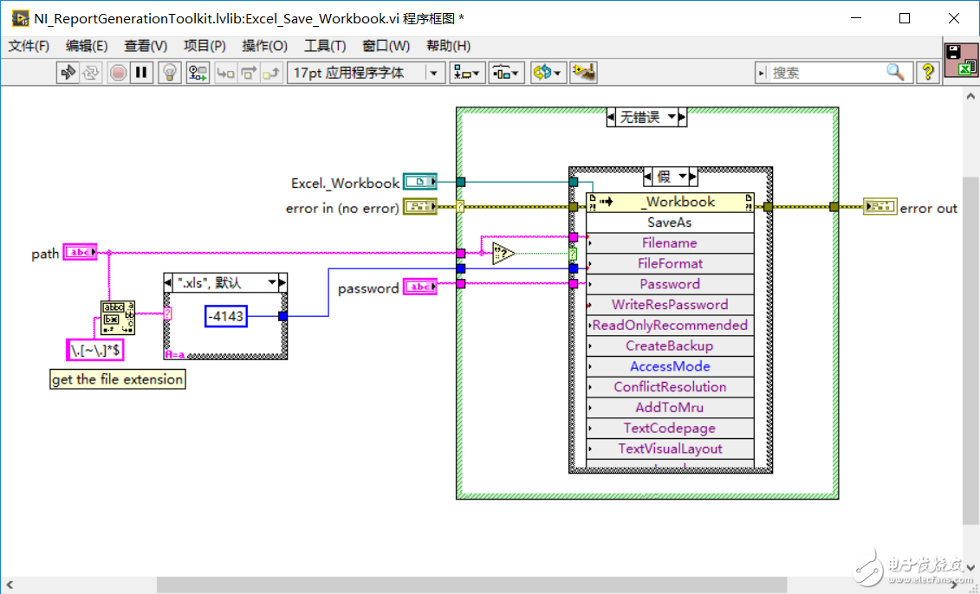The width and height of the screenshot is (980, 594).
Task: Open the 编辑(E) menu
Action: [87, 46]
